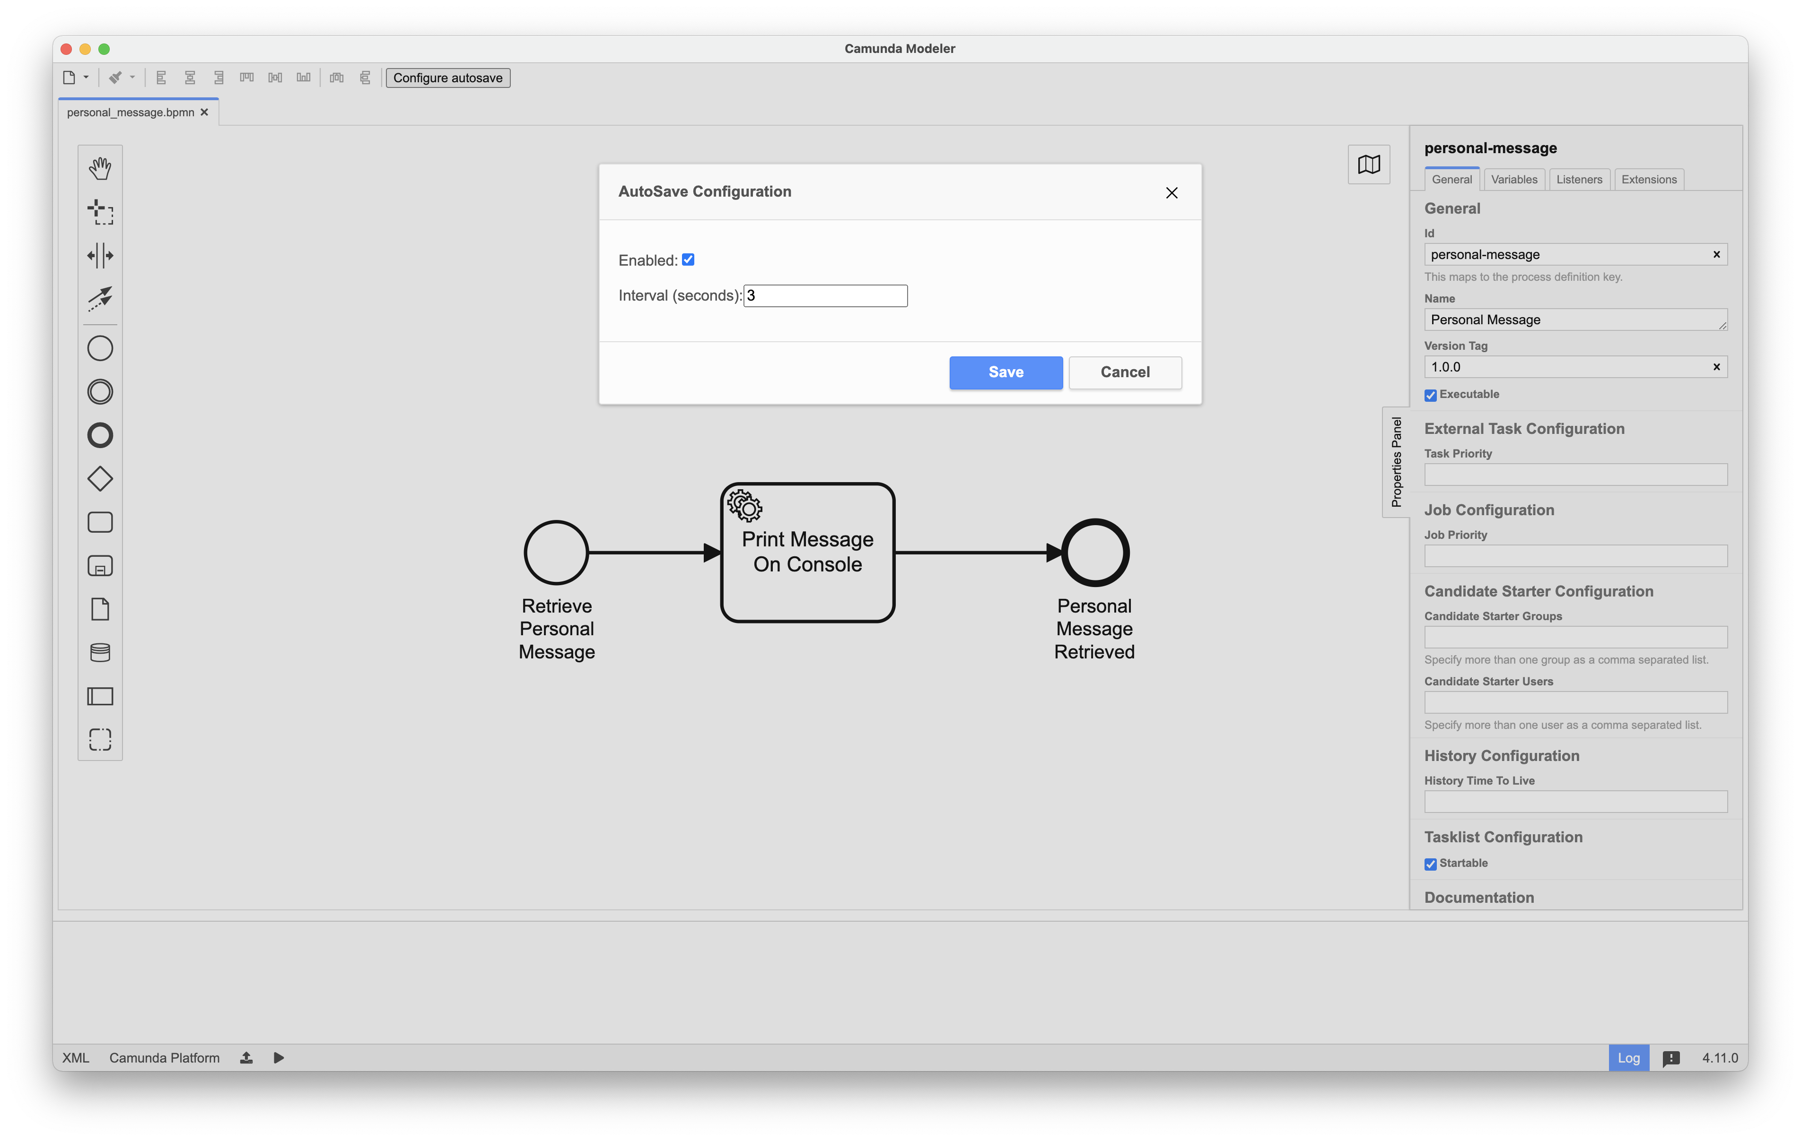This screenshot has height=1141, width=1801.
Task: Activate the lasso selection tool
Action: tap(100, 212)
